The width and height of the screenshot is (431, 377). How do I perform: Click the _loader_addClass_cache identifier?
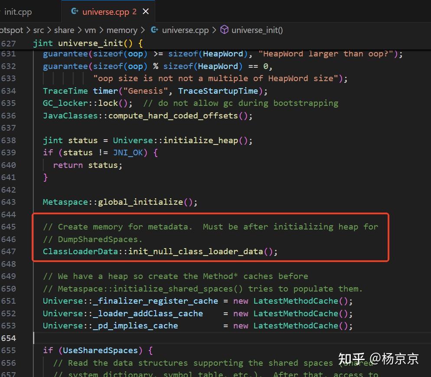tap(148, 314)
